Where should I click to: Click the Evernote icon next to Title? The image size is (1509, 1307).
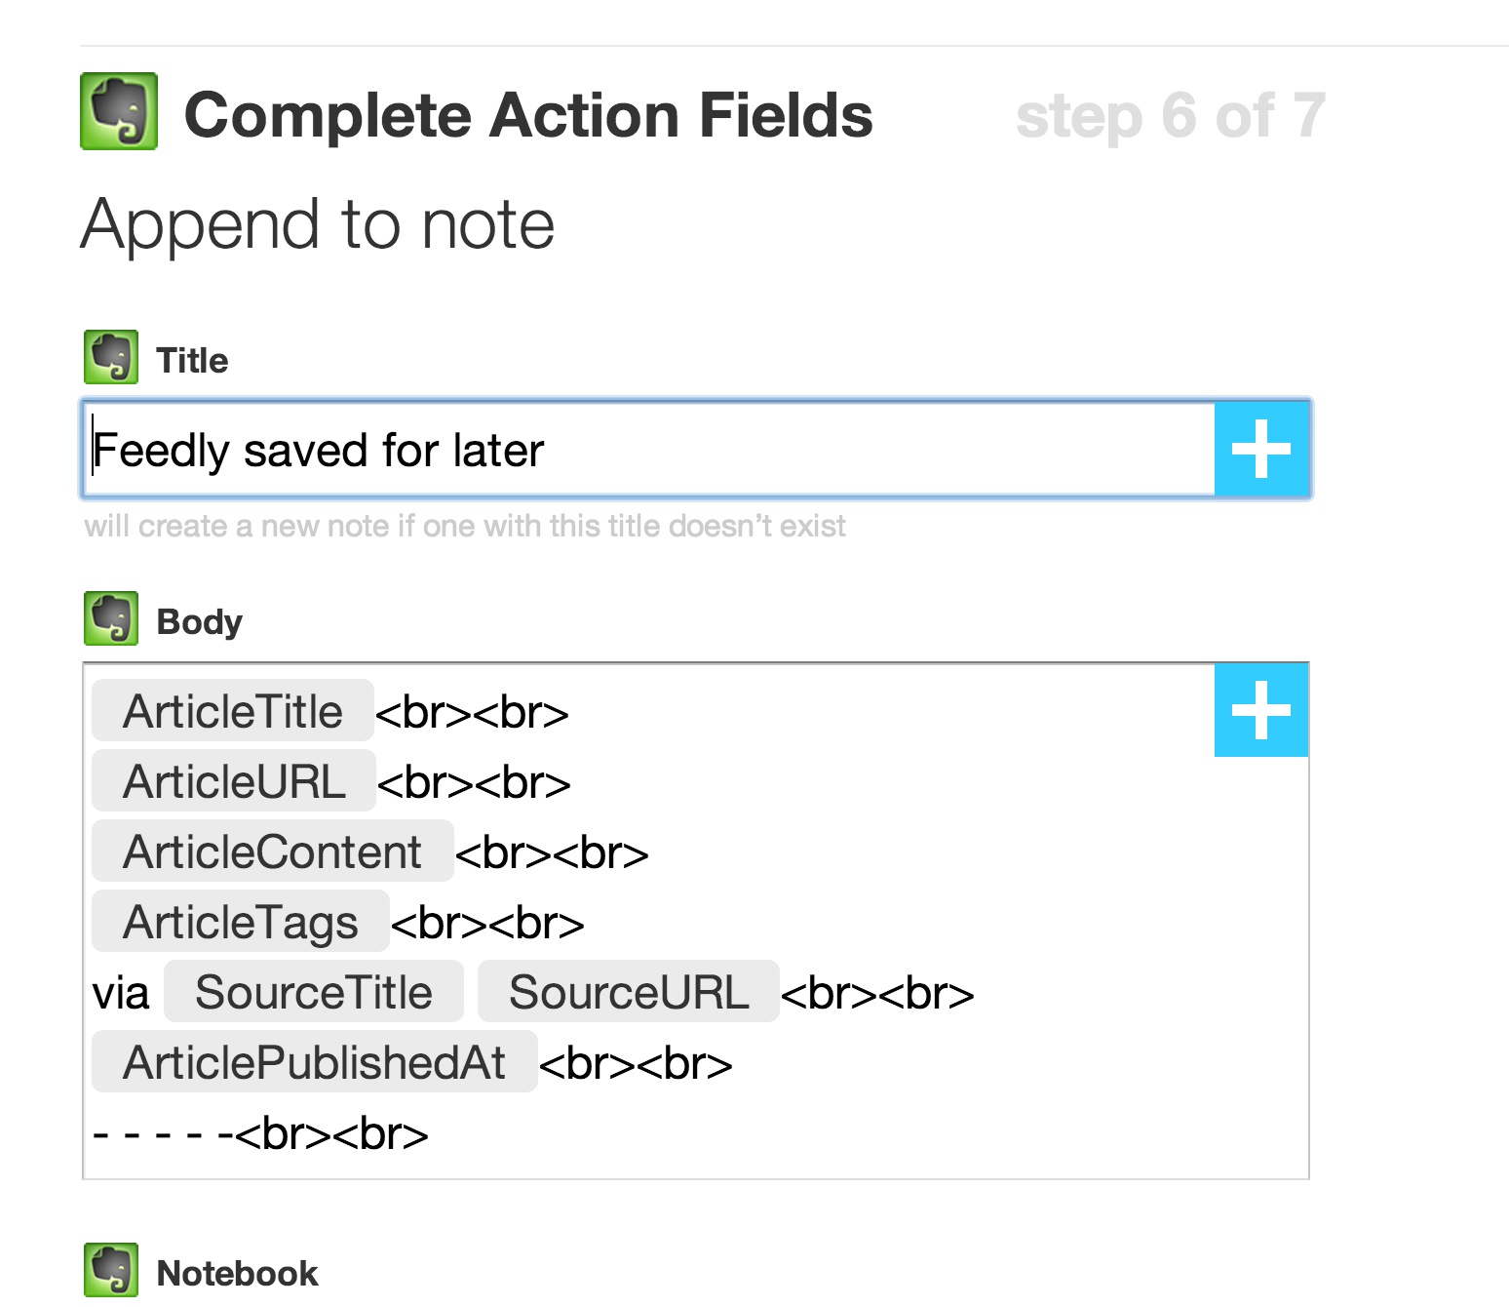point(111,358)
